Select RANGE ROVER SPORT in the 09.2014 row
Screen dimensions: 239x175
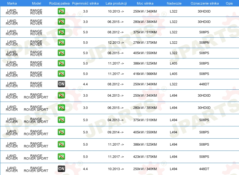point(36,132)
